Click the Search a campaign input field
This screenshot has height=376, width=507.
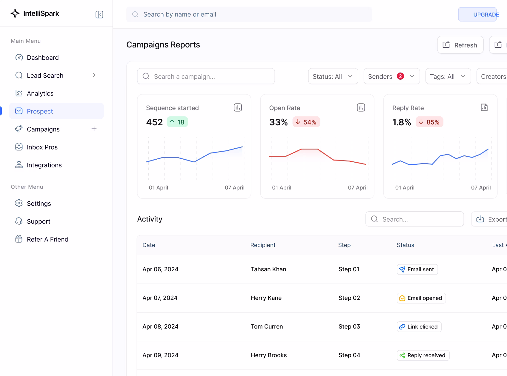coord(206,76)
